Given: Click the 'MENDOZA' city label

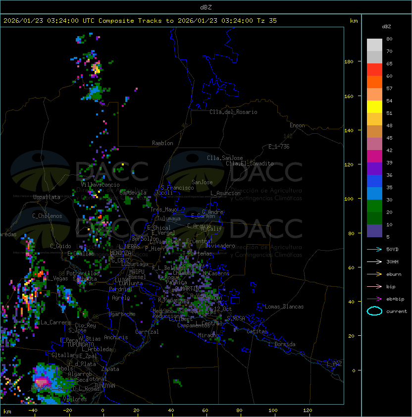Looking at the screenshot, I should tap(120, 253).
